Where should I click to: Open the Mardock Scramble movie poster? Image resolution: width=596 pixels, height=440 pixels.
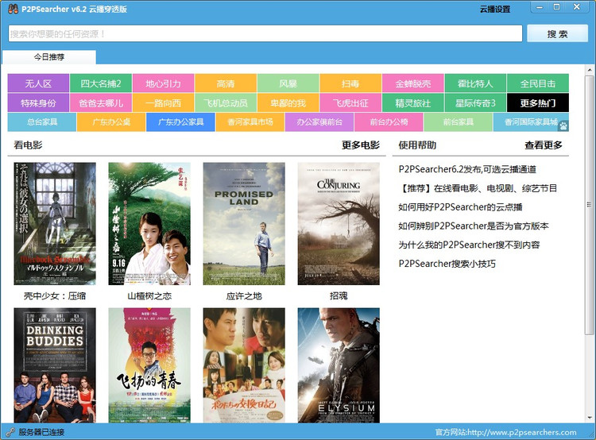click(x=55, y=223)
